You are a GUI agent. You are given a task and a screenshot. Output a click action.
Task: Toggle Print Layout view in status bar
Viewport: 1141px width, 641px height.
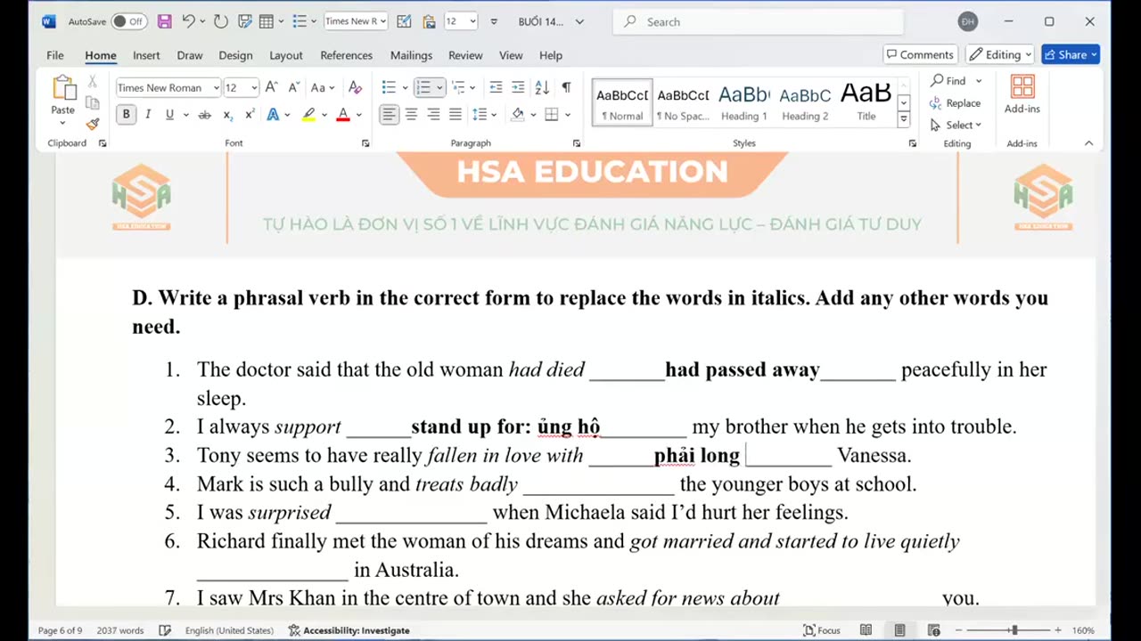click(899, 630)
